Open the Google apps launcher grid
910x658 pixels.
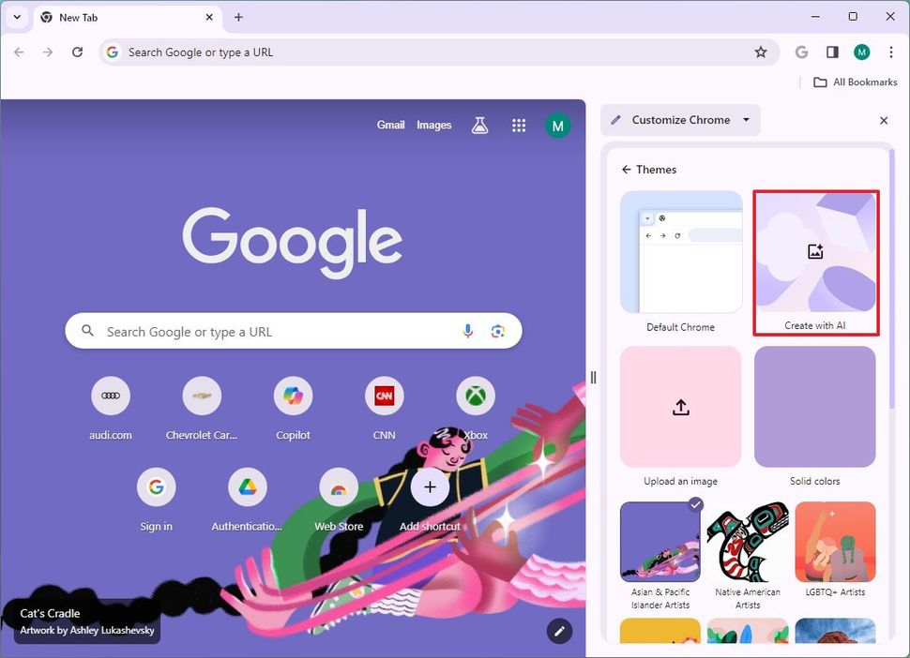(x=519, y=125)
